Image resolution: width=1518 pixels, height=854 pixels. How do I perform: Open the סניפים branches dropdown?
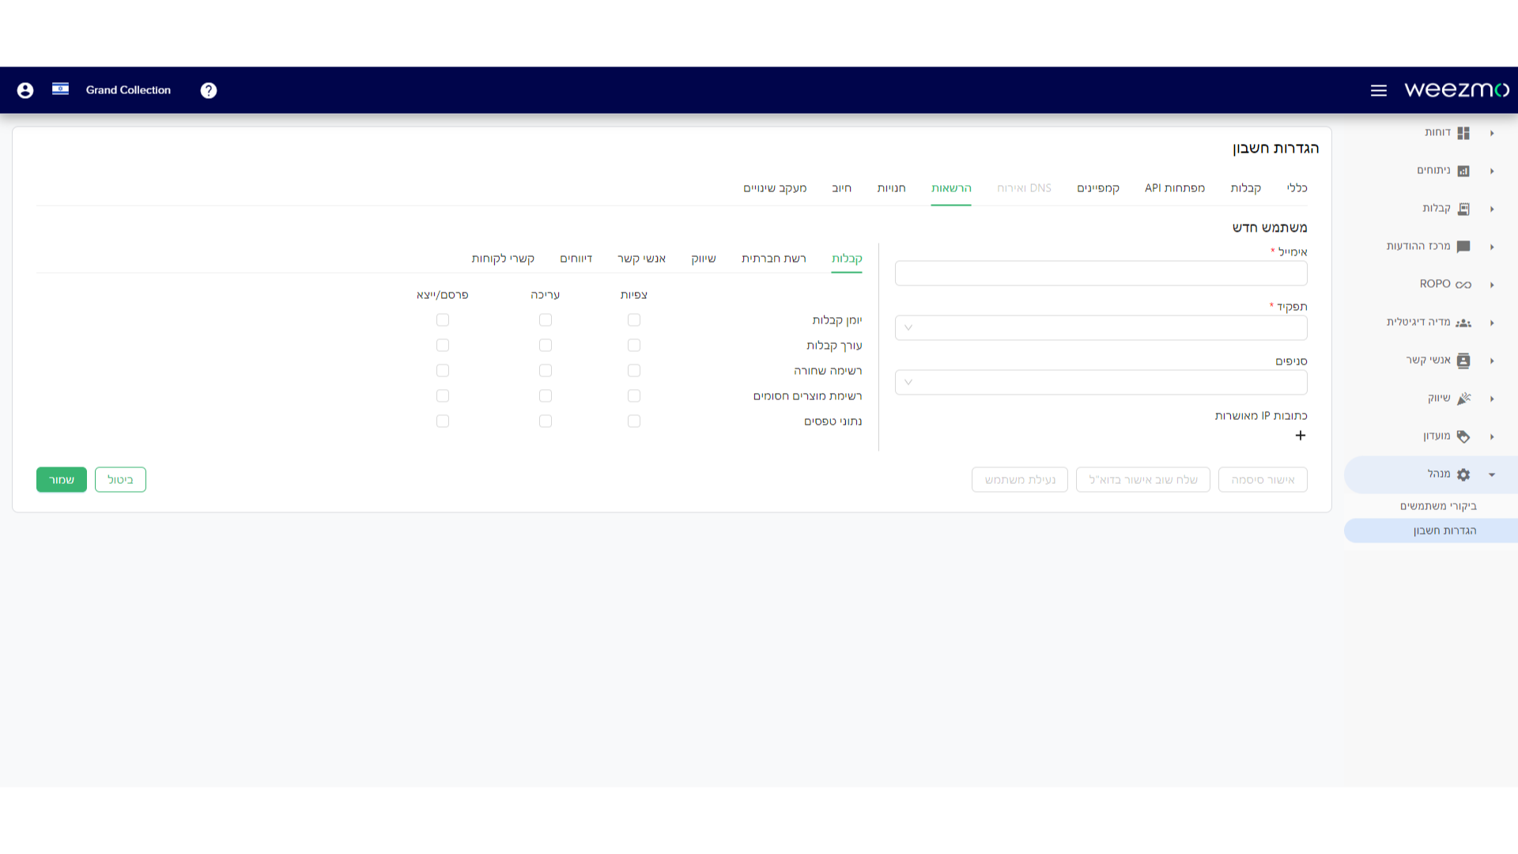(x=1101, y=383)
